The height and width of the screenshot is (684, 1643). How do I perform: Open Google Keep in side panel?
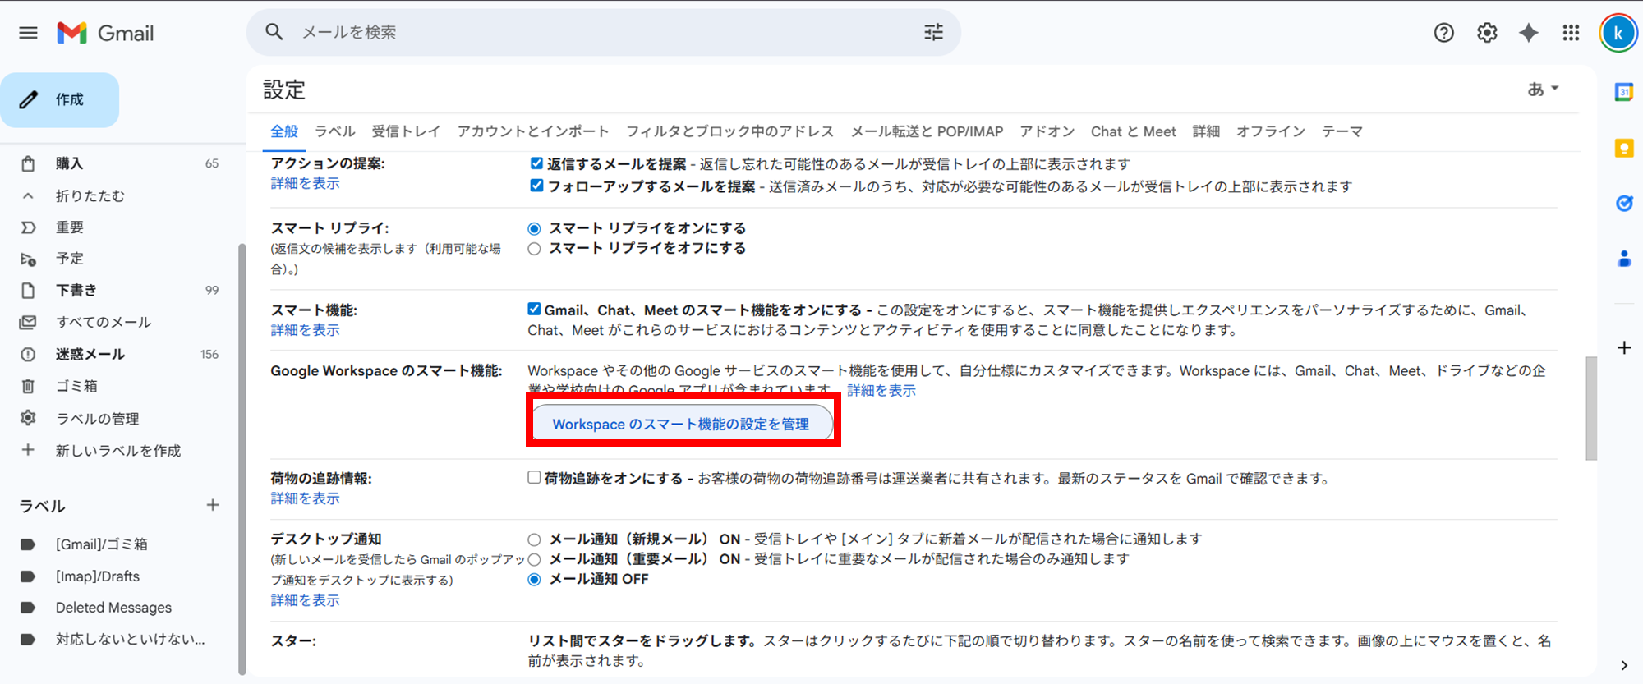1623,148
